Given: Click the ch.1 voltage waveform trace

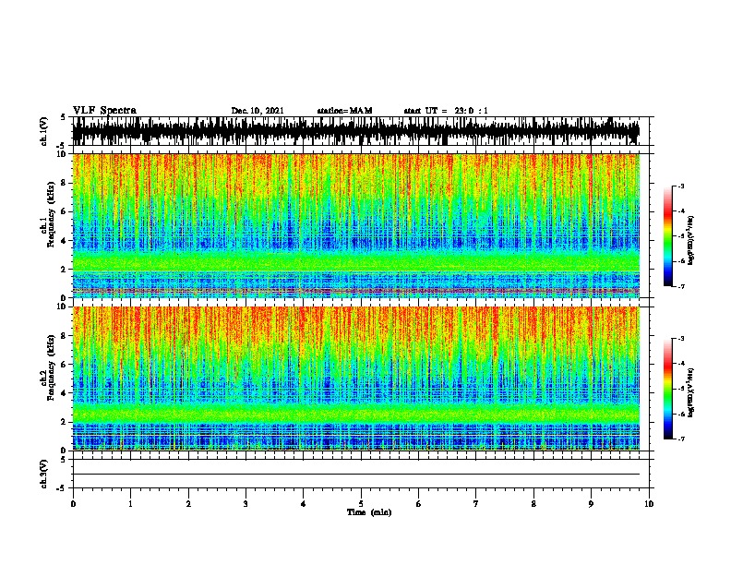Looking at the screenshot, I should pos(356,131).
